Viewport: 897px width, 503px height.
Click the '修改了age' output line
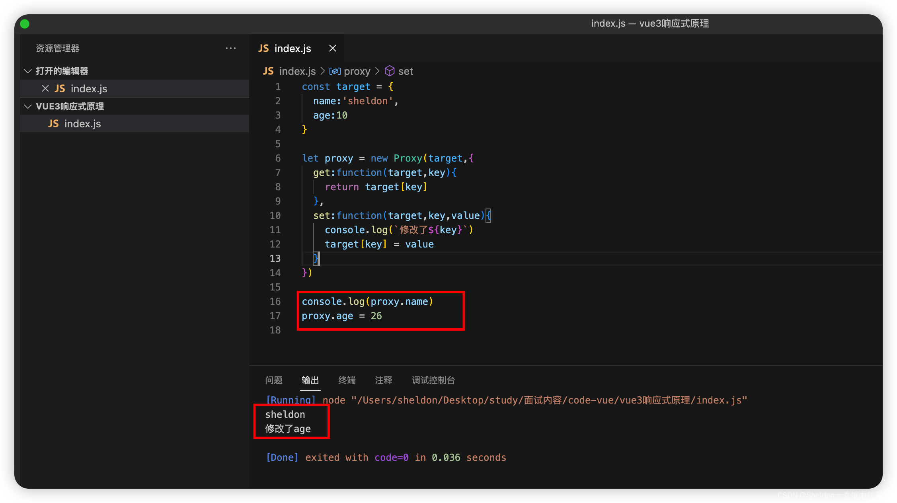(288, 429)
